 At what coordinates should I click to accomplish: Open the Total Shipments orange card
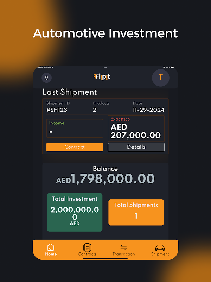tap(136, 212)
